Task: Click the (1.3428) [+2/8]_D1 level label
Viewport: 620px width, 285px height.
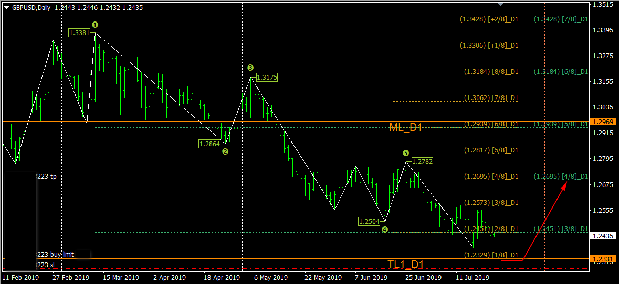Action: pyautogui.click(x=489, y=19)
